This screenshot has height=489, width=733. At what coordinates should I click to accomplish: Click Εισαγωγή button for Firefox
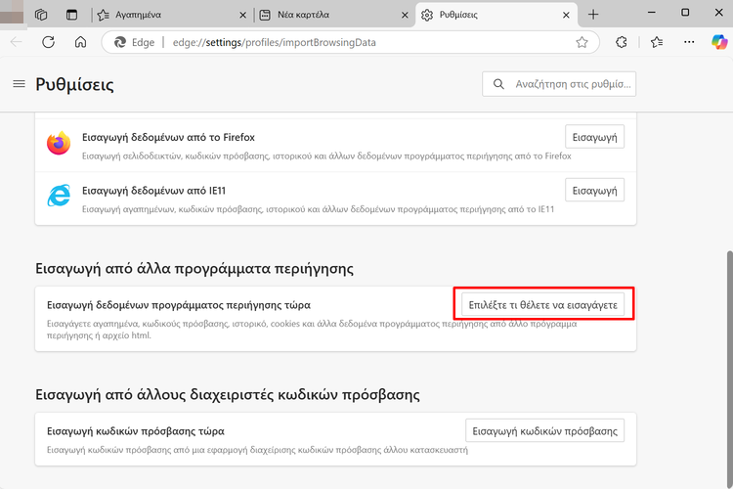[594, 137]
